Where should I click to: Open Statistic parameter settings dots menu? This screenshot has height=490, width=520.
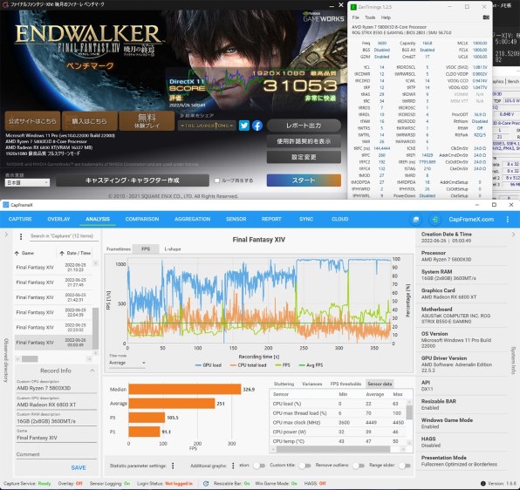pyautogui.click(x=173, y=466)
